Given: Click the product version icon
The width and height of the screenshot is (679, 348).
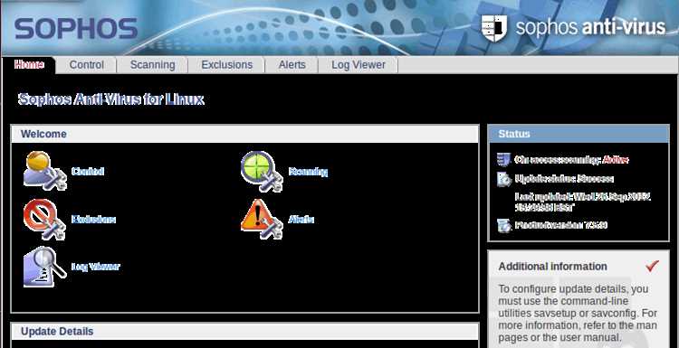Looking at the screenshot, I should point(504,225).
